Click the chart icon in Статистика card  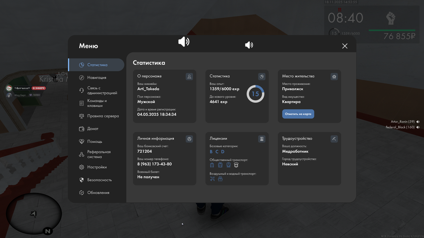tap(262, 77)
